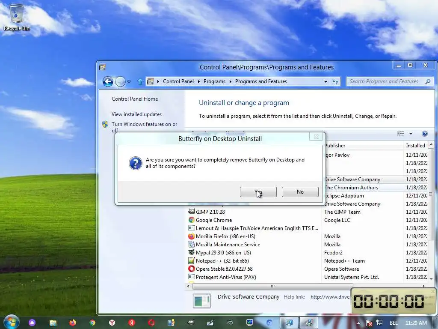Click the network icon in system tray
Screen dimensions: 438x329
[379, 323]
